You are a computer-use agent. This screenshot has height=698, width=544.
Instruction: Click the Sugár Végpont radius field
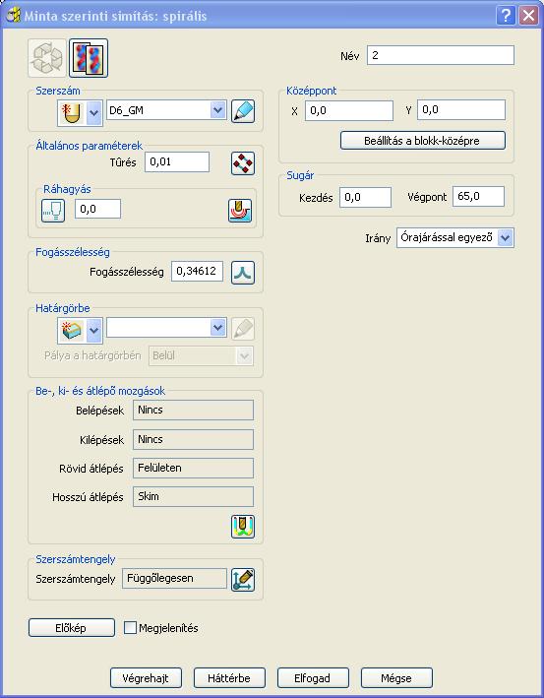tap(479, 196)
